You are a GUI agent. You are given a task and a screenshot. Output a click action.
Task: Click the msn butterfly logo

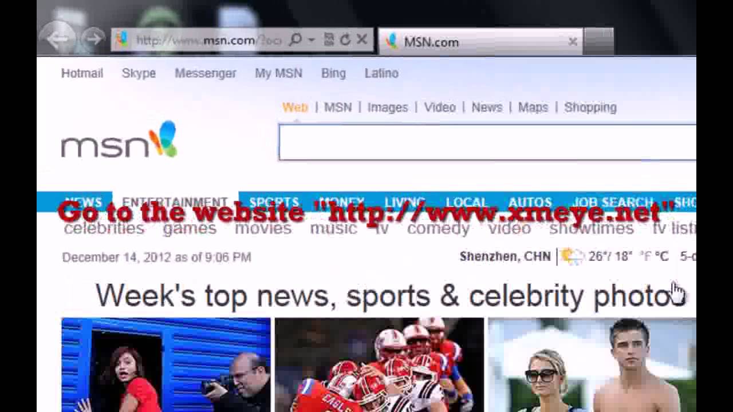coord(119,140)
